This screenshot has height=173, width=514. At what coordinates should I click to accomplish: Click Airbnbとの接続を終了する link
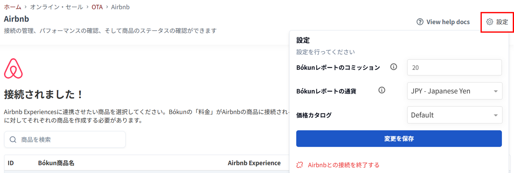[x=343, y=165]
